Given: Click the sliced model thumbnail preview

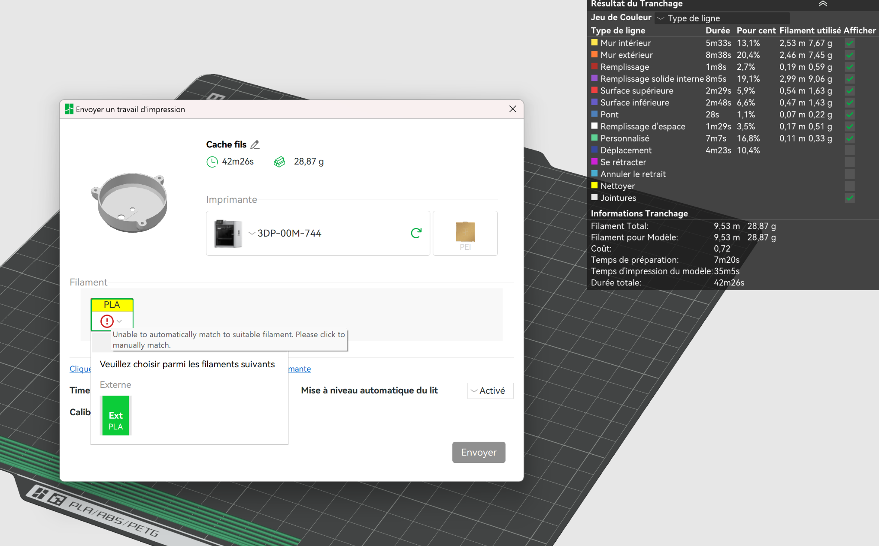Looking at the screenshot, I should point(130,202).
